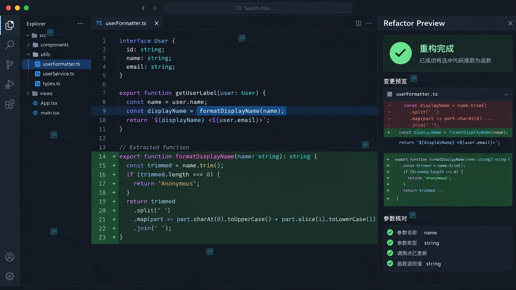Click the 'return 'Anonymous';' line in editor
This screenshot has height=290, width=516.
(166, 184)
